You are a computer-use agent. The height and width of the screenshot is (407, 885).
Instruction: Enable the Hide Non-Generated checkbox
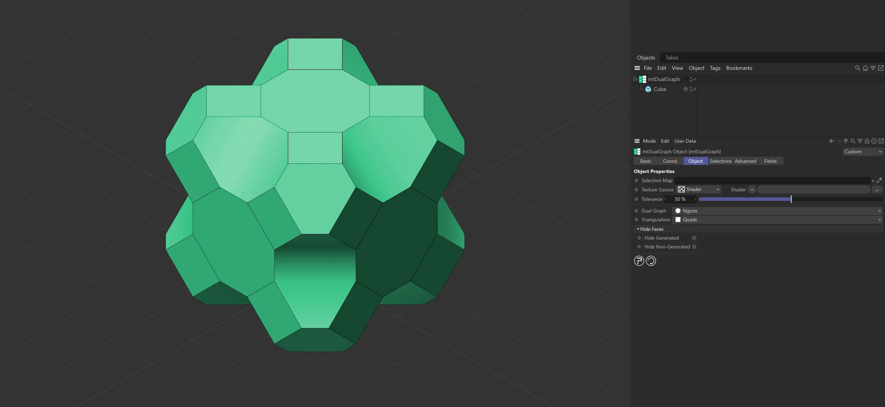[x=694, y=247]
